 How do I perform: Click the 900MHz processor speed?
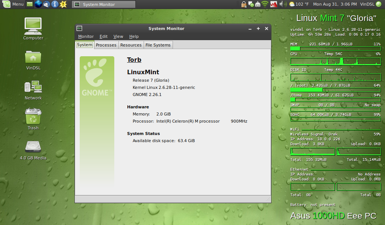239,121
